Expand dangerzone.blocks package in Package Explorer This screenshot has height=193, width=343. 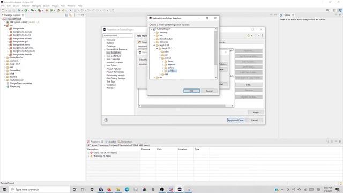(x=8, y=35)
